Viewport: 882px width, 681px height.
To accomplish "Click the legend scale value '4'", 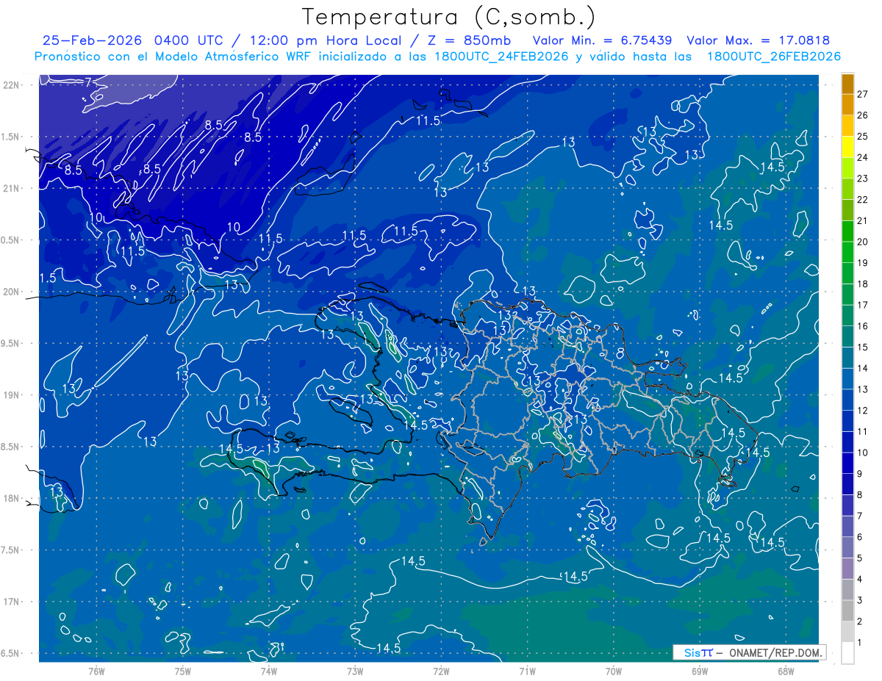I will pos(860,580).
